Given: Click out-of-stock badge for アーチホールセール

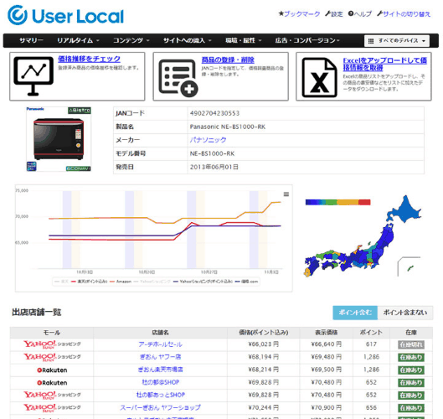Looking at the screenshot, I should [x=411, y=344].
